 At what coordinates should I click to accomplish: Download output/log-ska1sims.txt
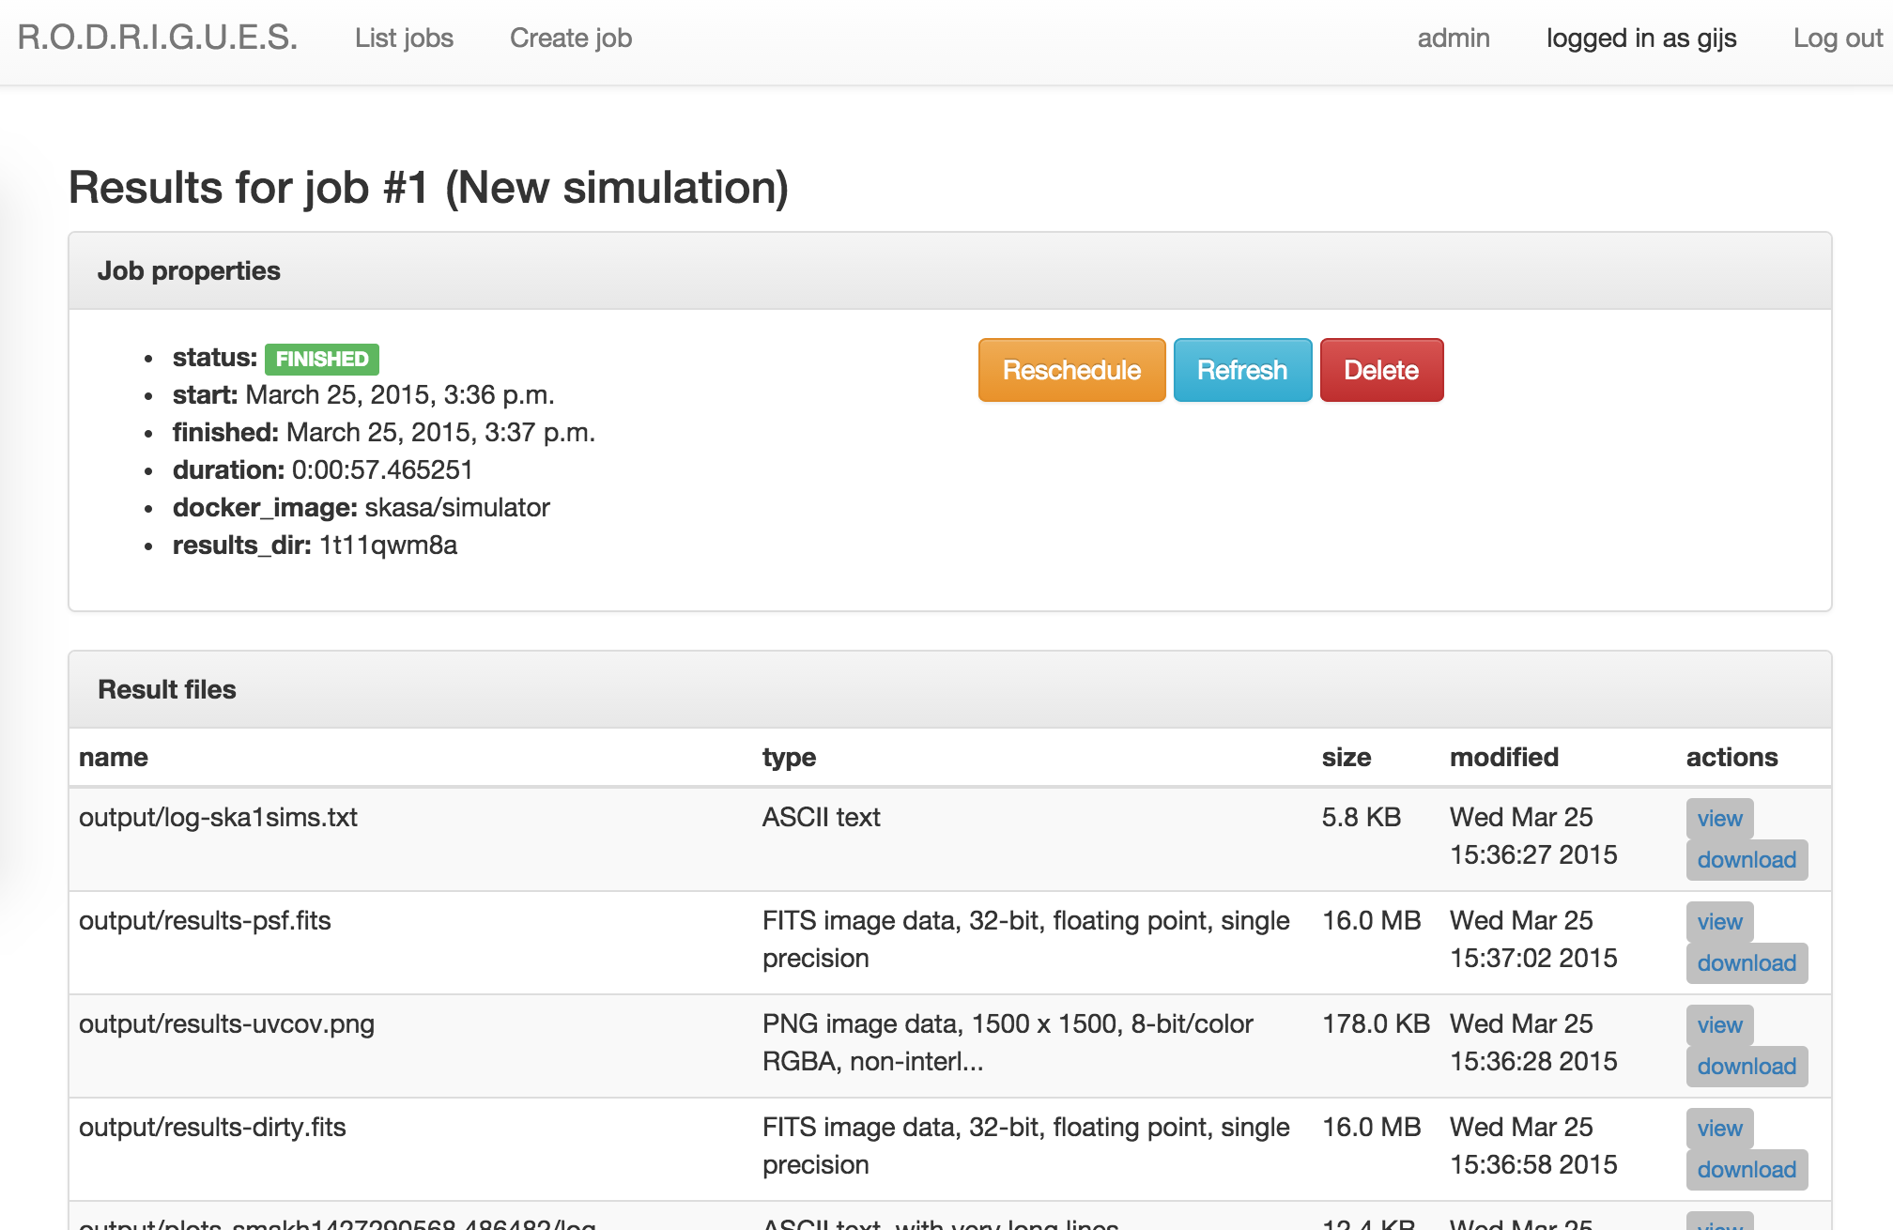coord(1746,860)
